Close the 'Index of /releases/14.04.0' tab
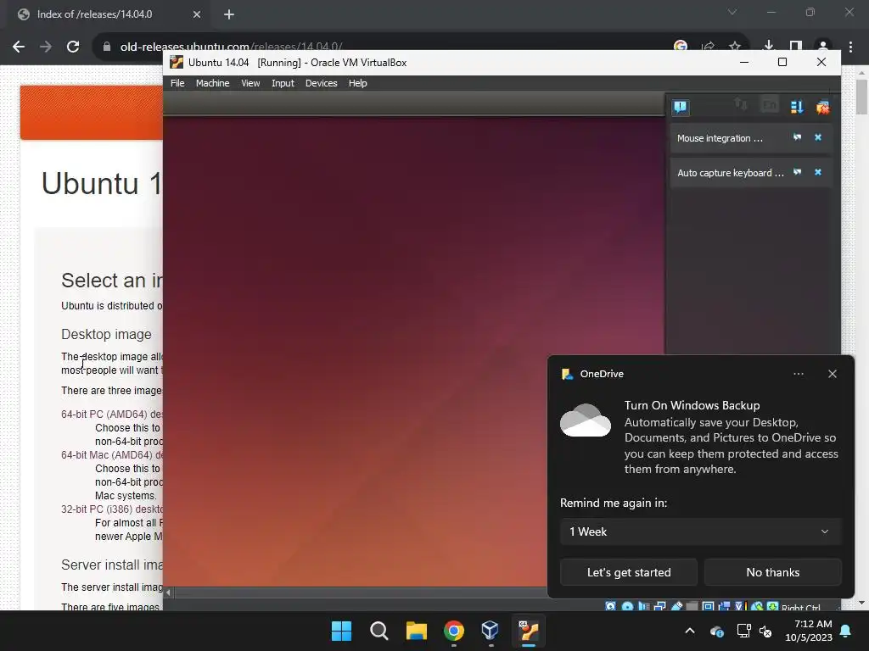This screenshot has width=869, height=651. pyautogui.click(x=197, y=14)
